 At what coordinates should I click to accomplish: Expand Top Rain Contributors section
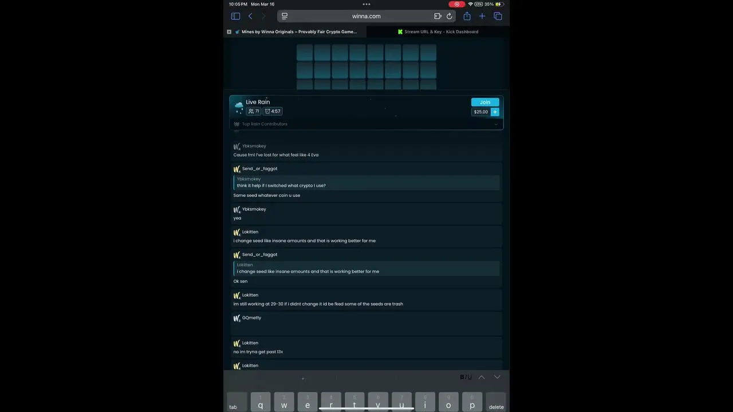point(496,124)
